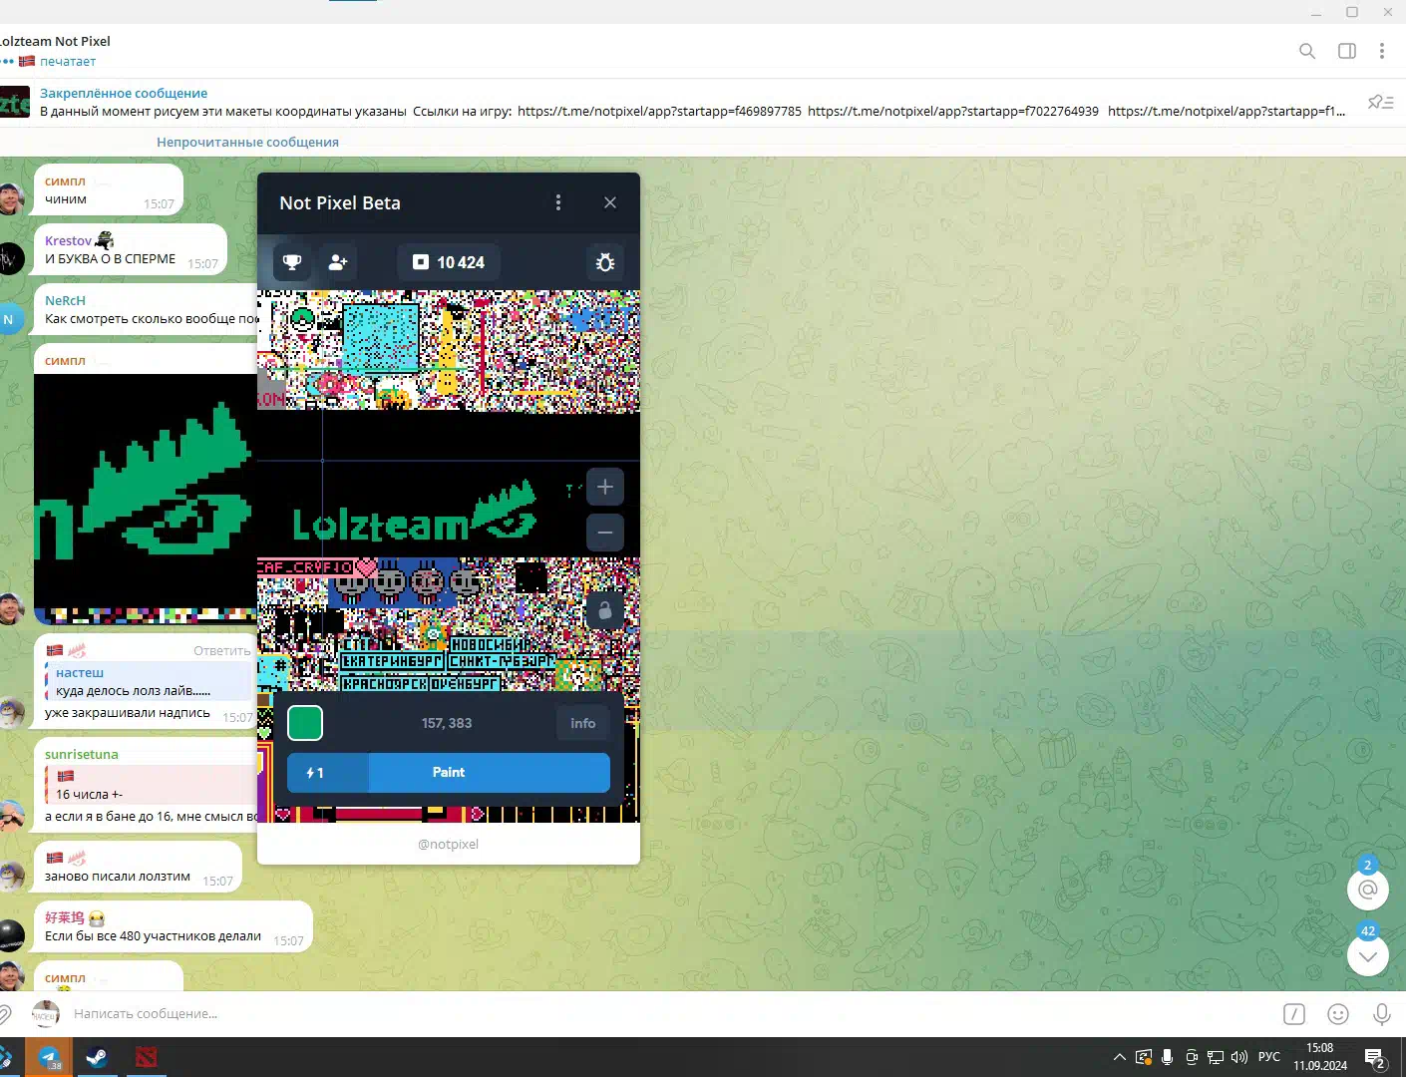The image size is (1406, 1077).
Task: Open the quoted message from настеш
Action: (150, 682)
